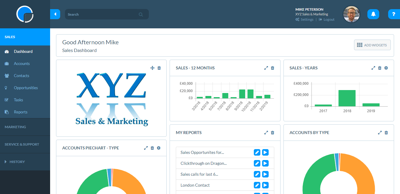Image resolution: width=400 pixels, height=194 pixels.
Task: Open the Settings link
Action: 305,19
